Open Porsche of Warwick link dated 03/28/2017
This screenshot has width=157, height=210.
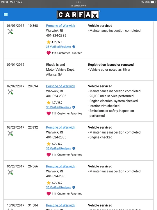[60, 127]
